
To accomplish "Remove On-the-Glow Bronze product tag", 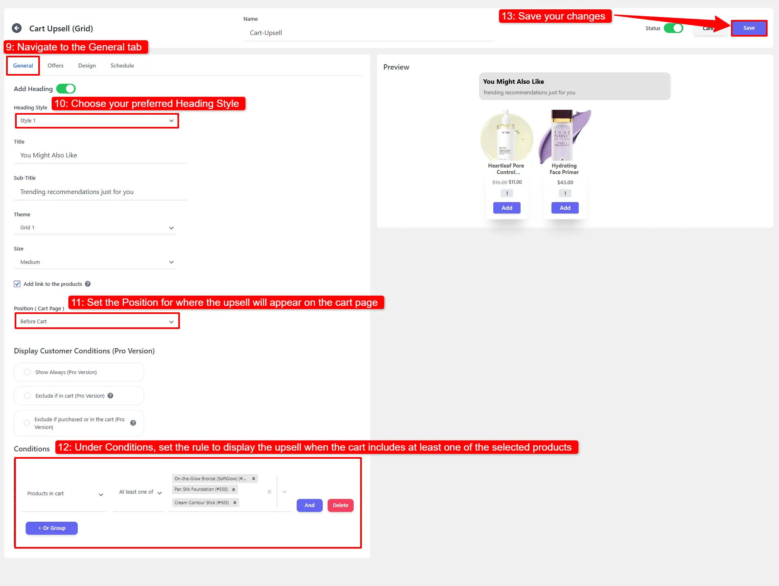I will [x=254, y=479].
